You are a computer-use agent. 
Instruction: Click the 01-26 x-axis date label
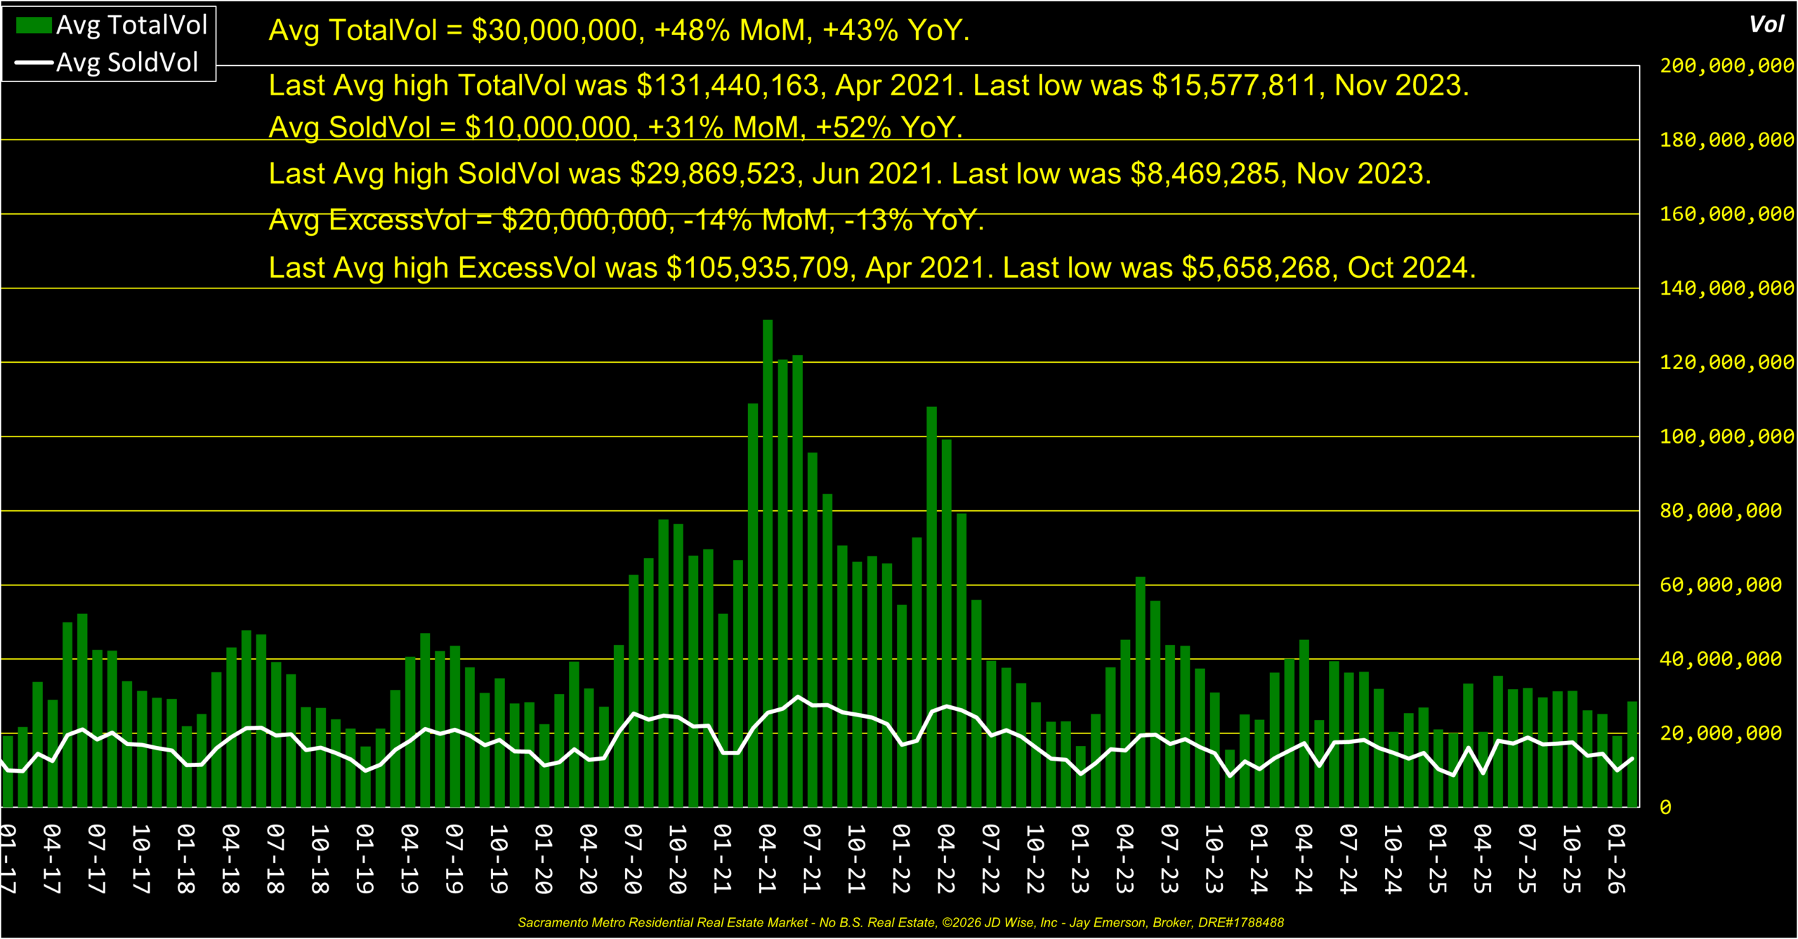(1617, 858)
